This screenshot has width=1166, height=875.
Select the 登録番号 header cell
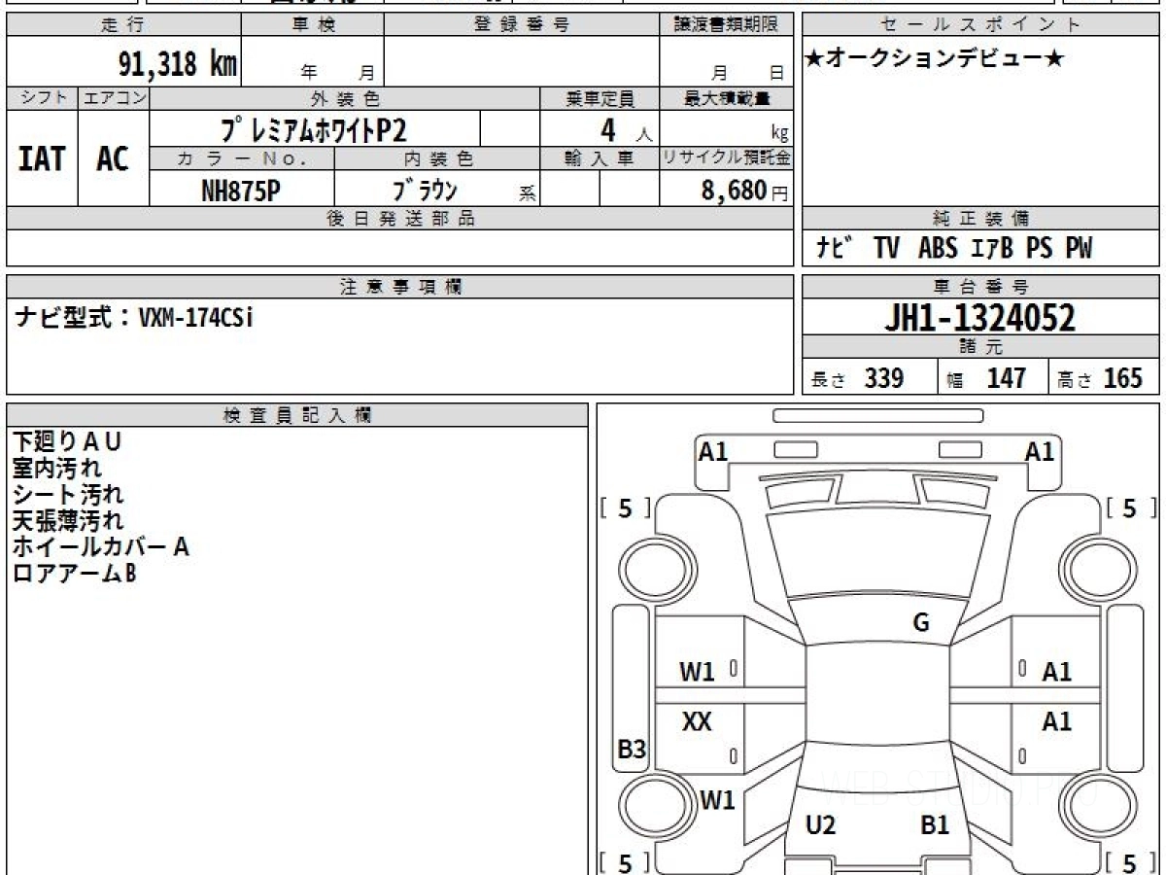(x=521, y=25)
